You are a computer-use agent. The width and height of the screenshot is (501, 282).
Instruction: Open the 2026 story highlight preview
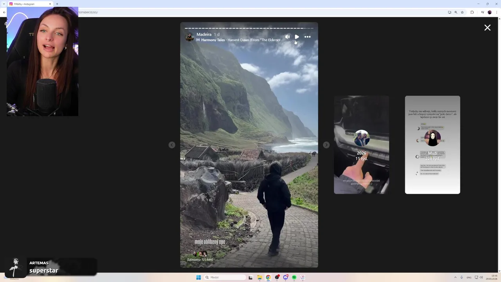(361, 145)
